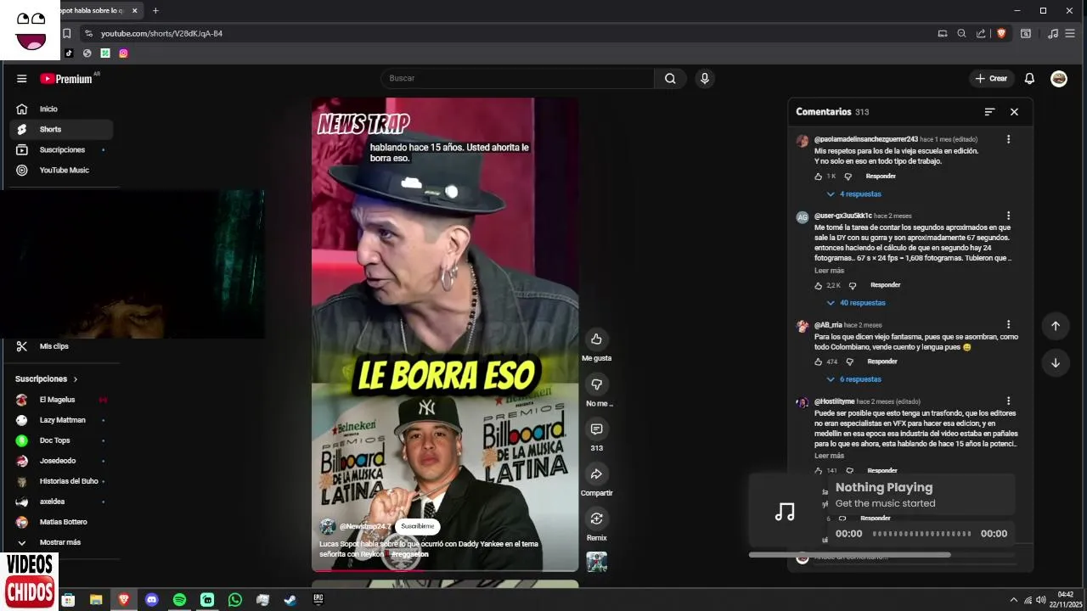Like the comment with 2,2 K likes
Image resolution: width=1087 pixels, height=611 pixels.
[x=819, y=286]
